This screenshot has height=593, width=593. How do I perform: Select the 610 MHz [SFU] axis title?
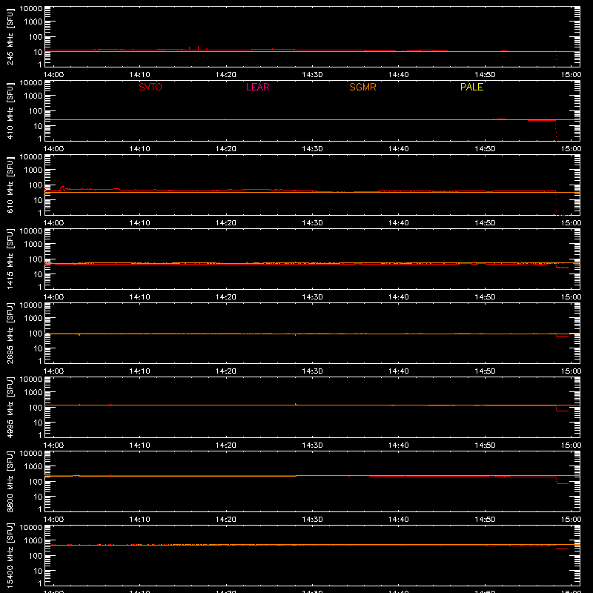point(10,185)
